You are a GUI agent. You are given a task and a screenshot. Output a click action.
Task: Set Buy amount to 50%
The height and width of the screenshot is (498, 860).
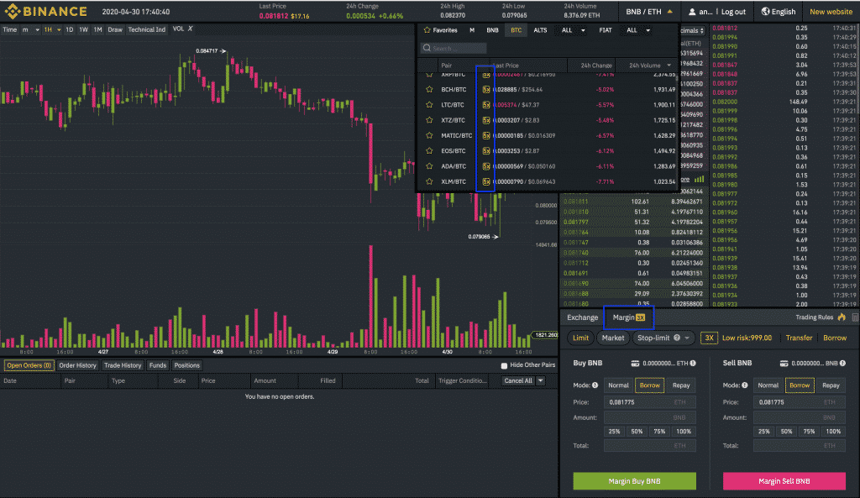637,432
